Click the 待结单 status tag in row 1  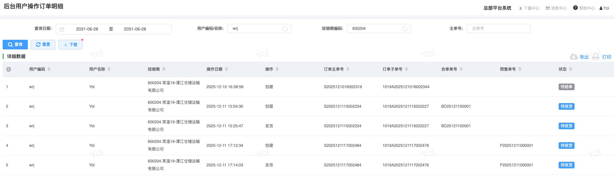pyautogui.click(x=566, y=87)
